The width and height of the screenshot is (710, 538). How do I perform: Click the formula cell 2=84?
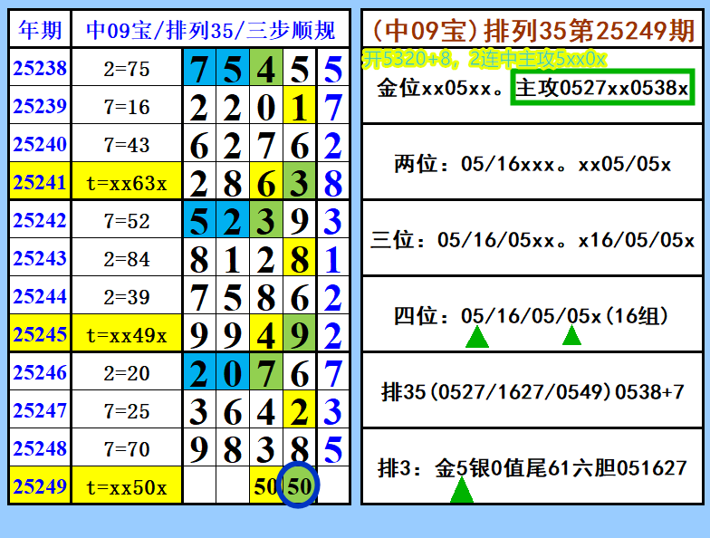tap(127, 258)
